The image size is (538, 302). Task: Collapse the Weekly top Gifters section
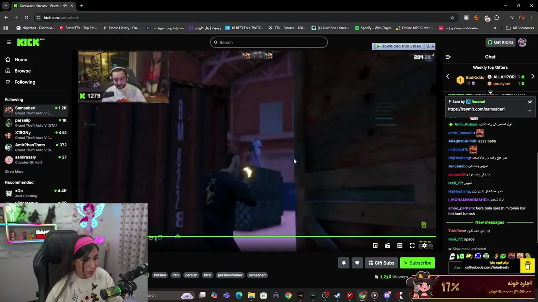490,91
